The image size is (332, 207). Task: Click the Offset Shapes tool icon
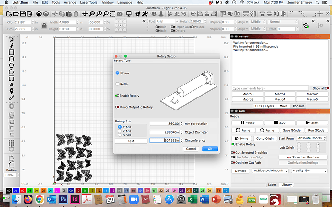(12, 106)
